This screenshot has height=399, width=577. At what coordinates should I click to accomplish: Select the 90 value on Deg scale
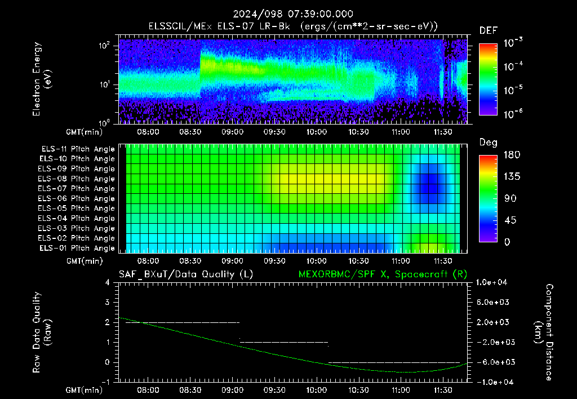(x=511, y=198)
